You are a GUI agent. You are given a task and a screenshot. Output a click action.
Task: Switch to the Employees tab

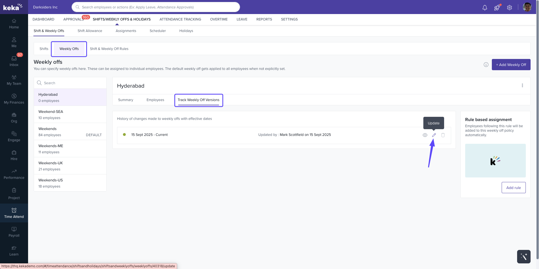pyautogui.click(x=155, y=100)
